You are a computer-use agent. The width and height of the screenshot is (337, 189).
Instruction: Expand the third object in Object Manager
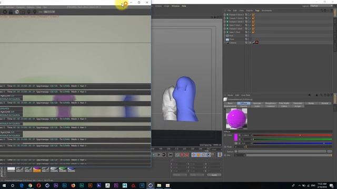225,22
